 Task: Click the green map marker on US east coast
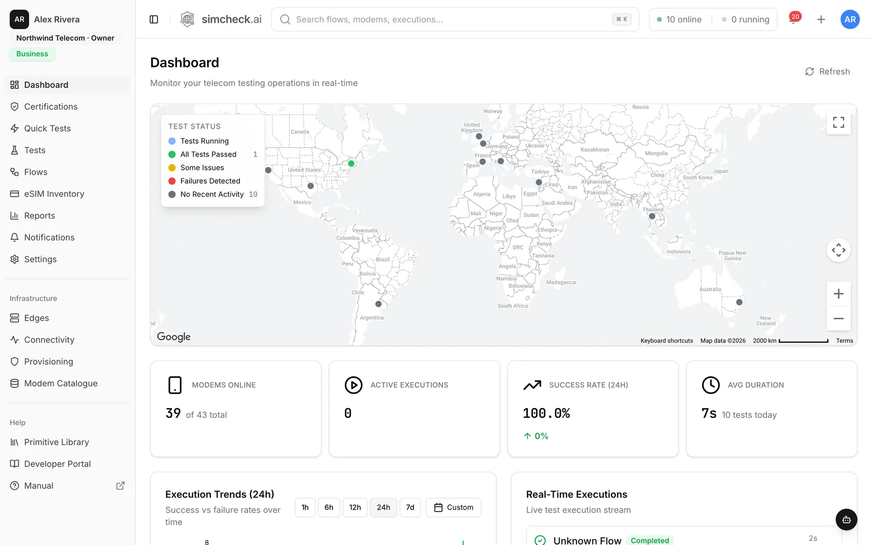point(351,163)
